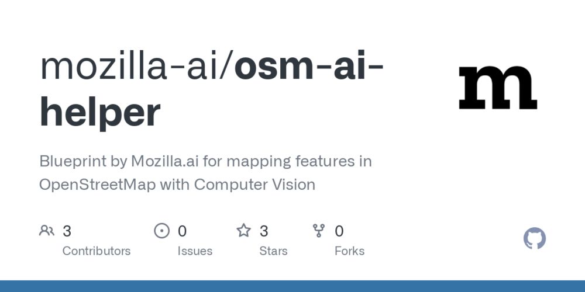Click the issues circle-dot icon
The height and width of the screenshot is (292, 585).
(x=161, y=231)
